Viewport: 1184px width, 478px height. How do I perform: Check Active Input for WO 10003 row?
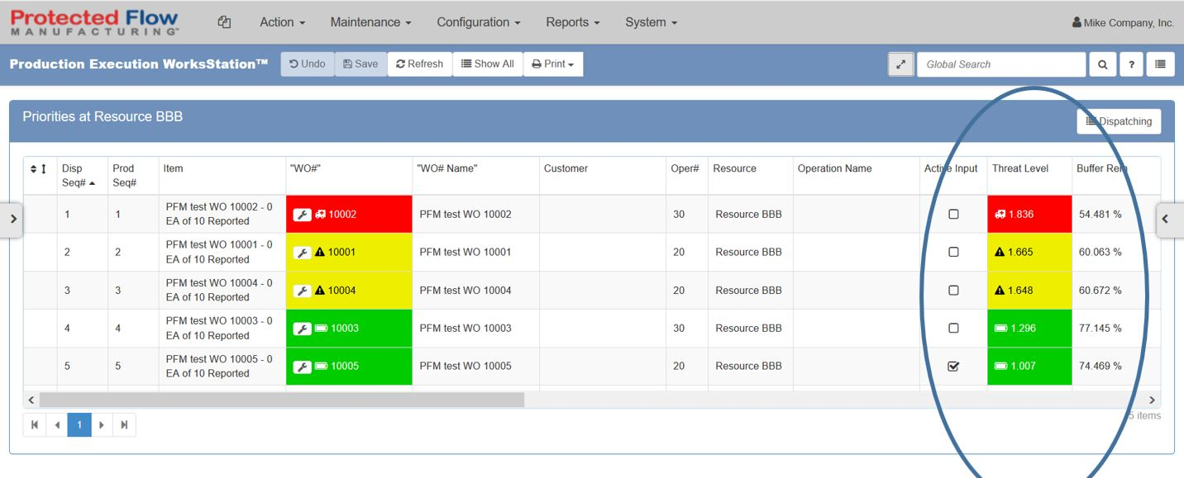(x=953, y=328)
